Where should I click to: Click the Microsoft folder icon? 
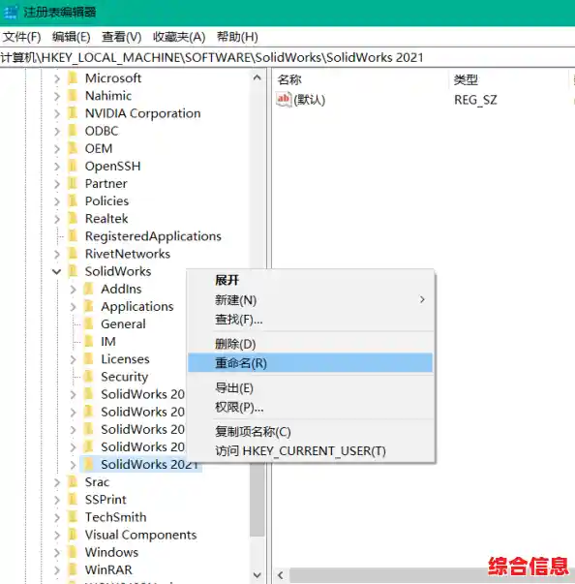click(73, 78)
